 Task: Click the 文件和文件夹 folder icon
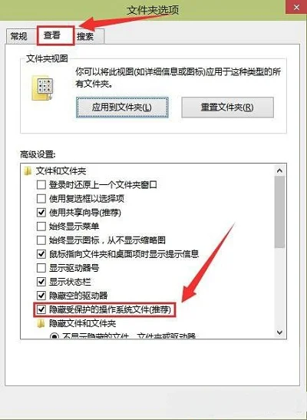point(28,171)
